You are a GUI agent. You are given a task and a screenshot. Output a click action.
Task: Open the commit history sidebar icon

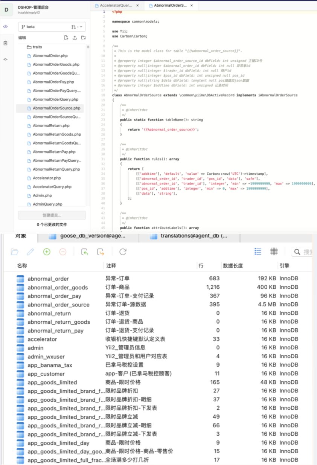coord(5,59)
